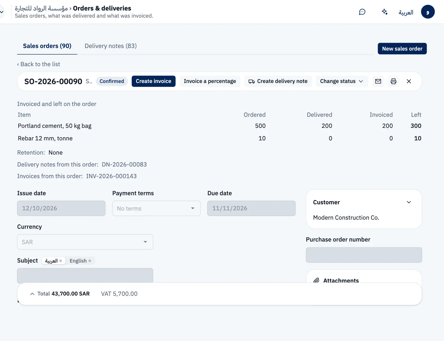This screenshot has width=444, height=341.
Task: Go back to the list
Action: pos(38,64)
